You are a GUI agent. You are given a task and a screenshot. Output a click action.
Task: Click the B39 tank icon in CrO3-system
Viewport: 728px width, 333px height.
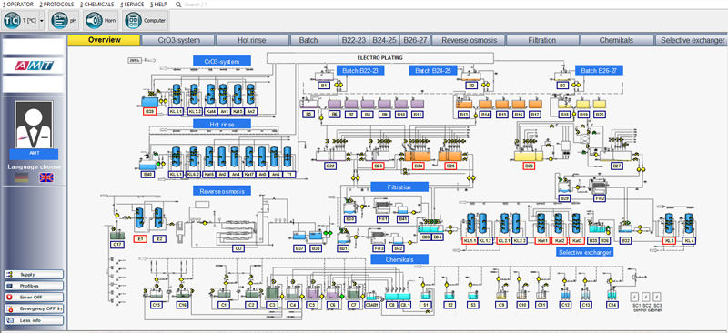pyautogui.click(x=149, y=102)
